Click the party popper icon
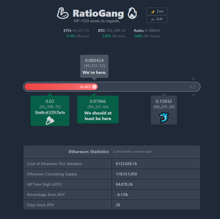 click(x=50, y=120)
